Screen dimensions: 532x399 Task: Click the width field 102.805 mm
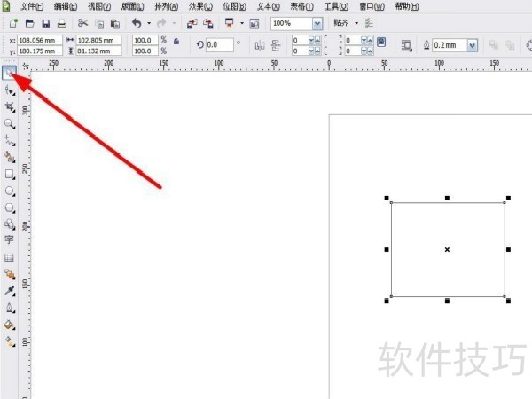click(98, 41)
